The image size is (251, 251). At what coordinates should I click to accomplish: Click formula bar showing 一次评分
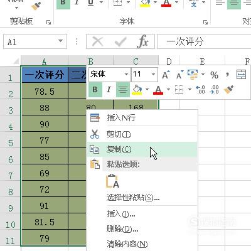(x=204, y=41)
